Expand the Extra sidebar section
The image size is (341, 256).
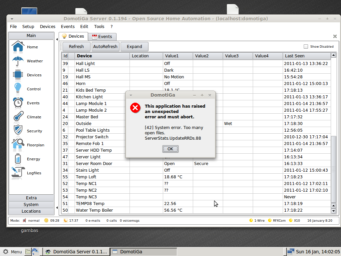coord(31,198)
